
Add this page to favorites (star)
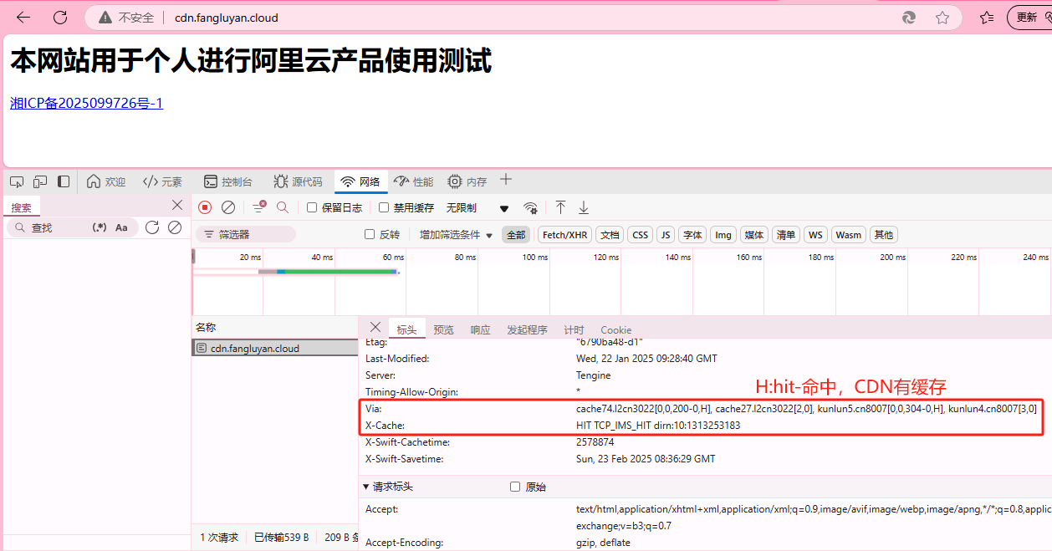point(942,18)
